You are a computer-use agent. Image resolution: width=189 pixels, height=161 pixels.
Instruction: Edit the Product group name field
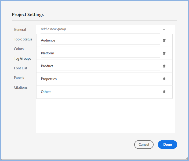tap(99, 66)
